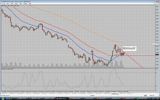Click the PFG FX Trader title bar icon
The image size is (160, 100).
2,2
